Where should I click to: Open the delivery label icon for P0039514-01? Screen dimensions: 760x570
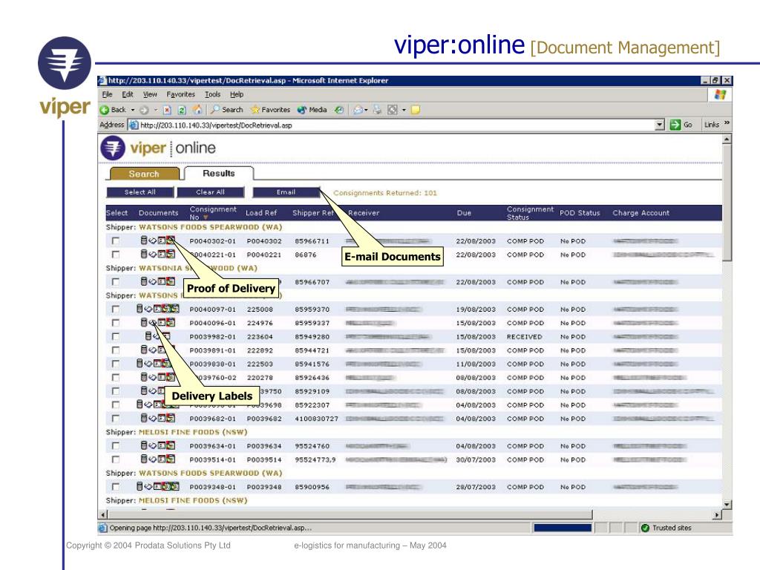point(153,459)
